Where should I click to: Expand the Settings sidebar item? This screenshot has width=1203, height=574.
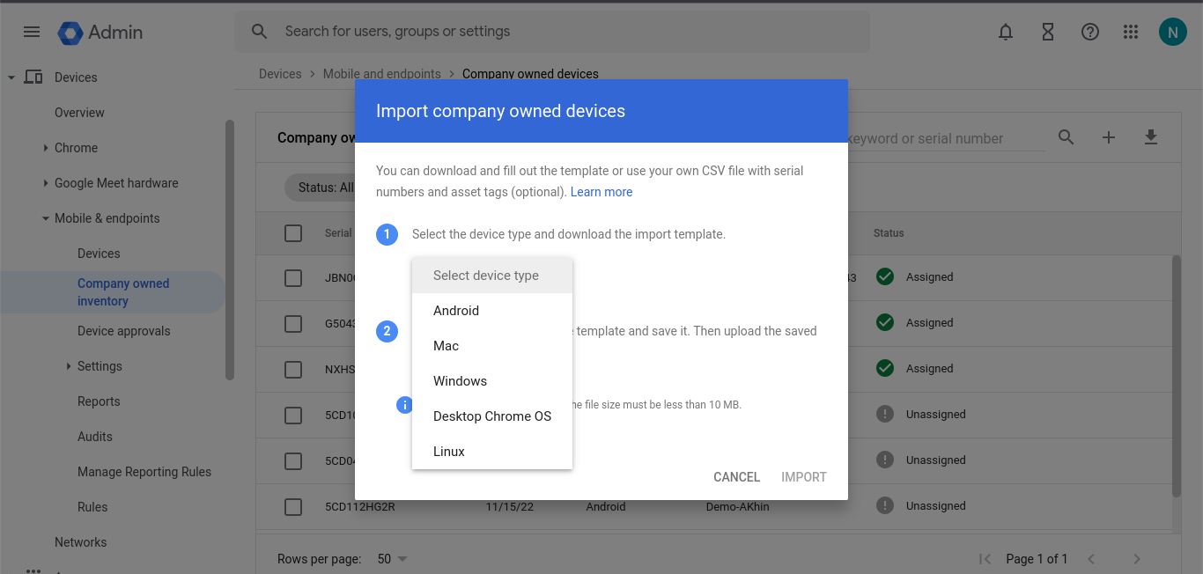point(69,366)
